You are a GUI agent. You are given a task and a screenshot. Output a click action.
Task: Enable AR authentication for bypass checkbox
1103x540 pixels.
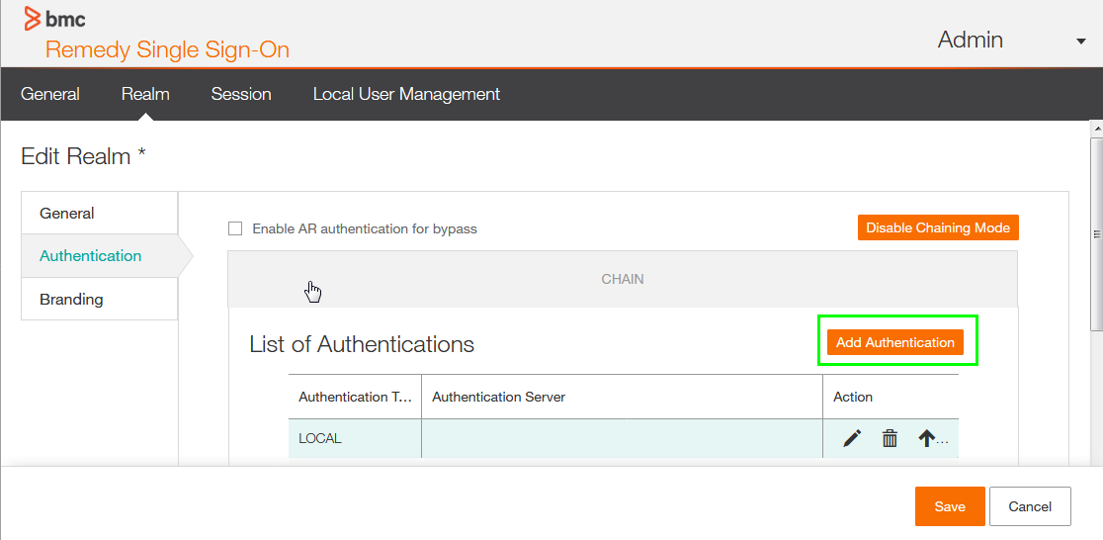point(235,228)
